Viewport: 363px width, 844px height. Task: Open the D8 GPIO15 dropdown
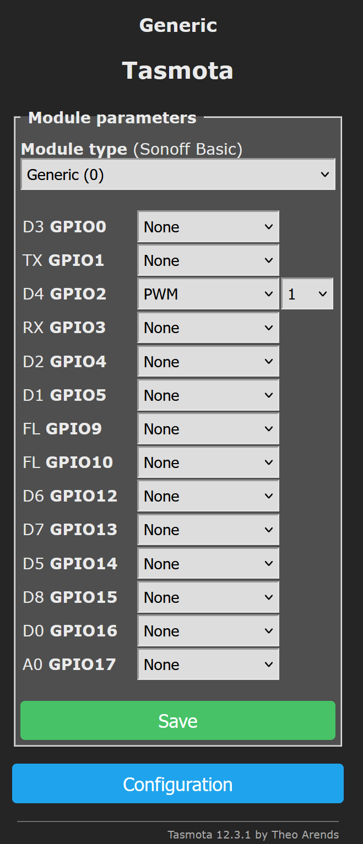click(208, 597)
